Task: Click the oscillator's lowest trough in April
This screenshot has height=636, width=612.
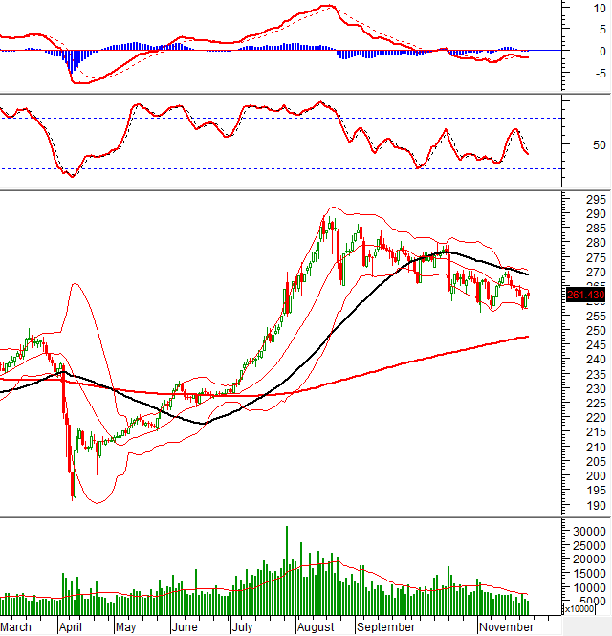Action: point(70,176)
